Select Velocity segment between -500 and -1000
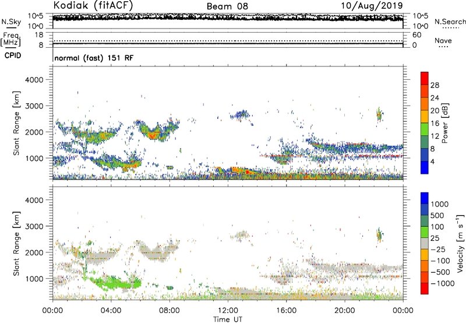 [425, 277]
